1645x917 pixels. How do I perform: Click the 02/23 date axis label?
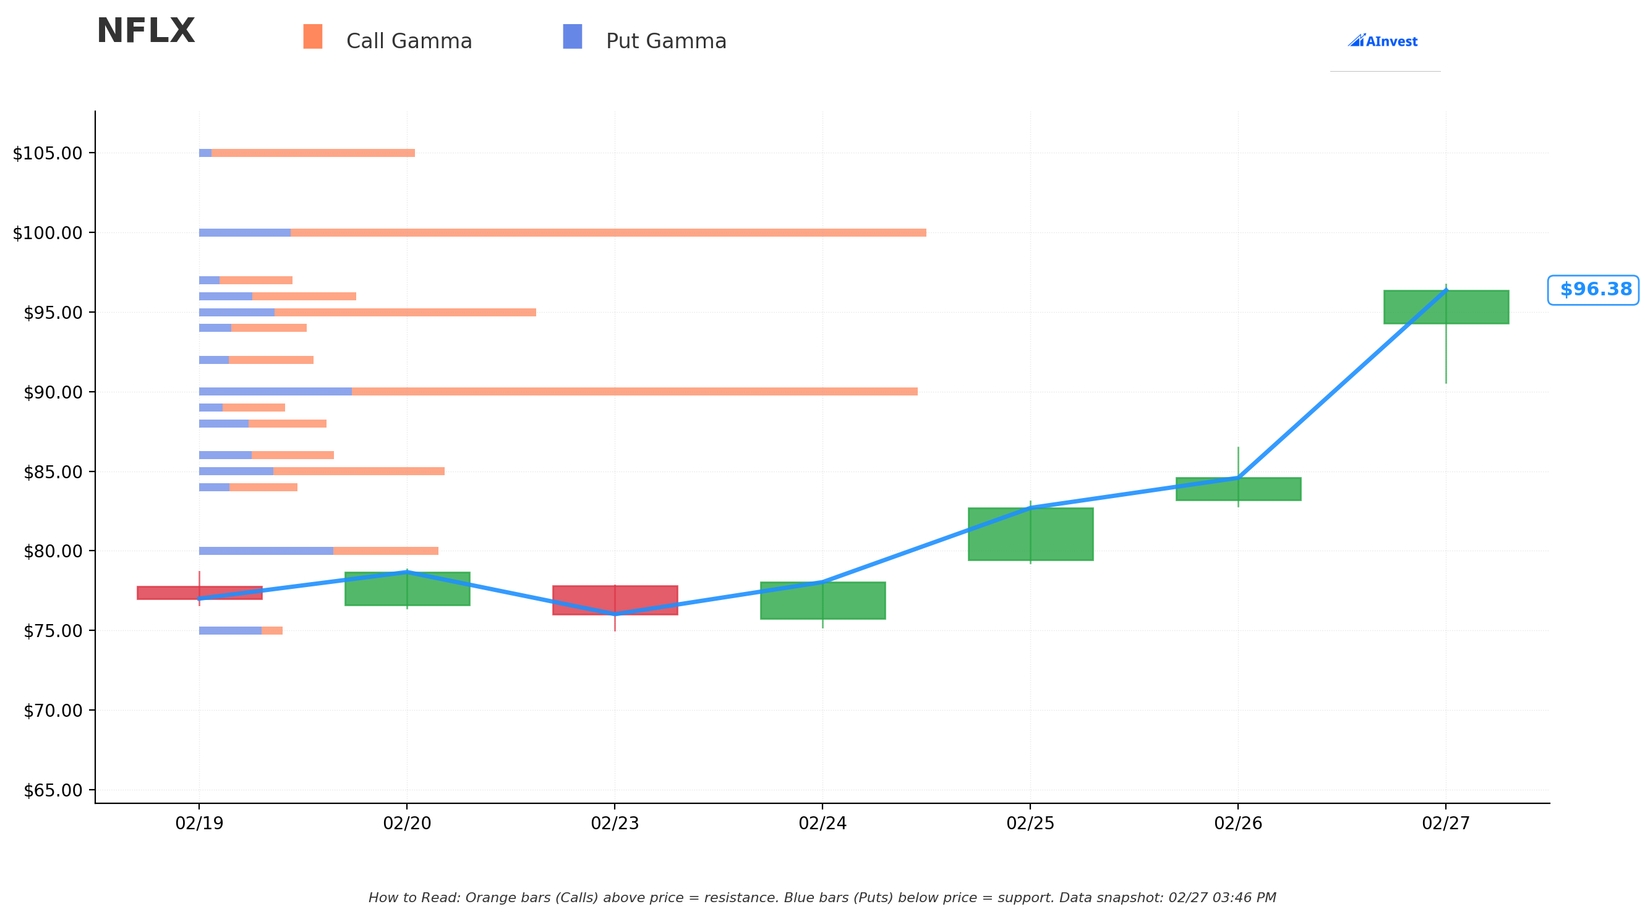[615, 823]
